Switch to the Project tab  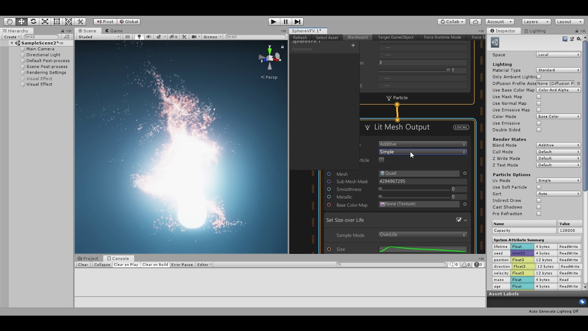88,258
